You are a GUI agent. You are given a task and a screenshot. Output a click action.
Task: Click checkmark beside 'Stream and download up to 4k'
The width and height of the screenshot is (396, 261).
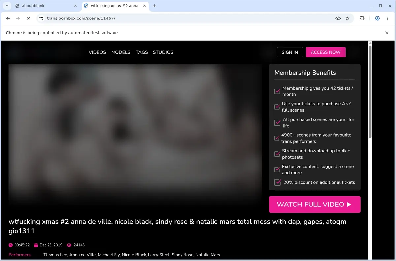(x=277, y=154)
